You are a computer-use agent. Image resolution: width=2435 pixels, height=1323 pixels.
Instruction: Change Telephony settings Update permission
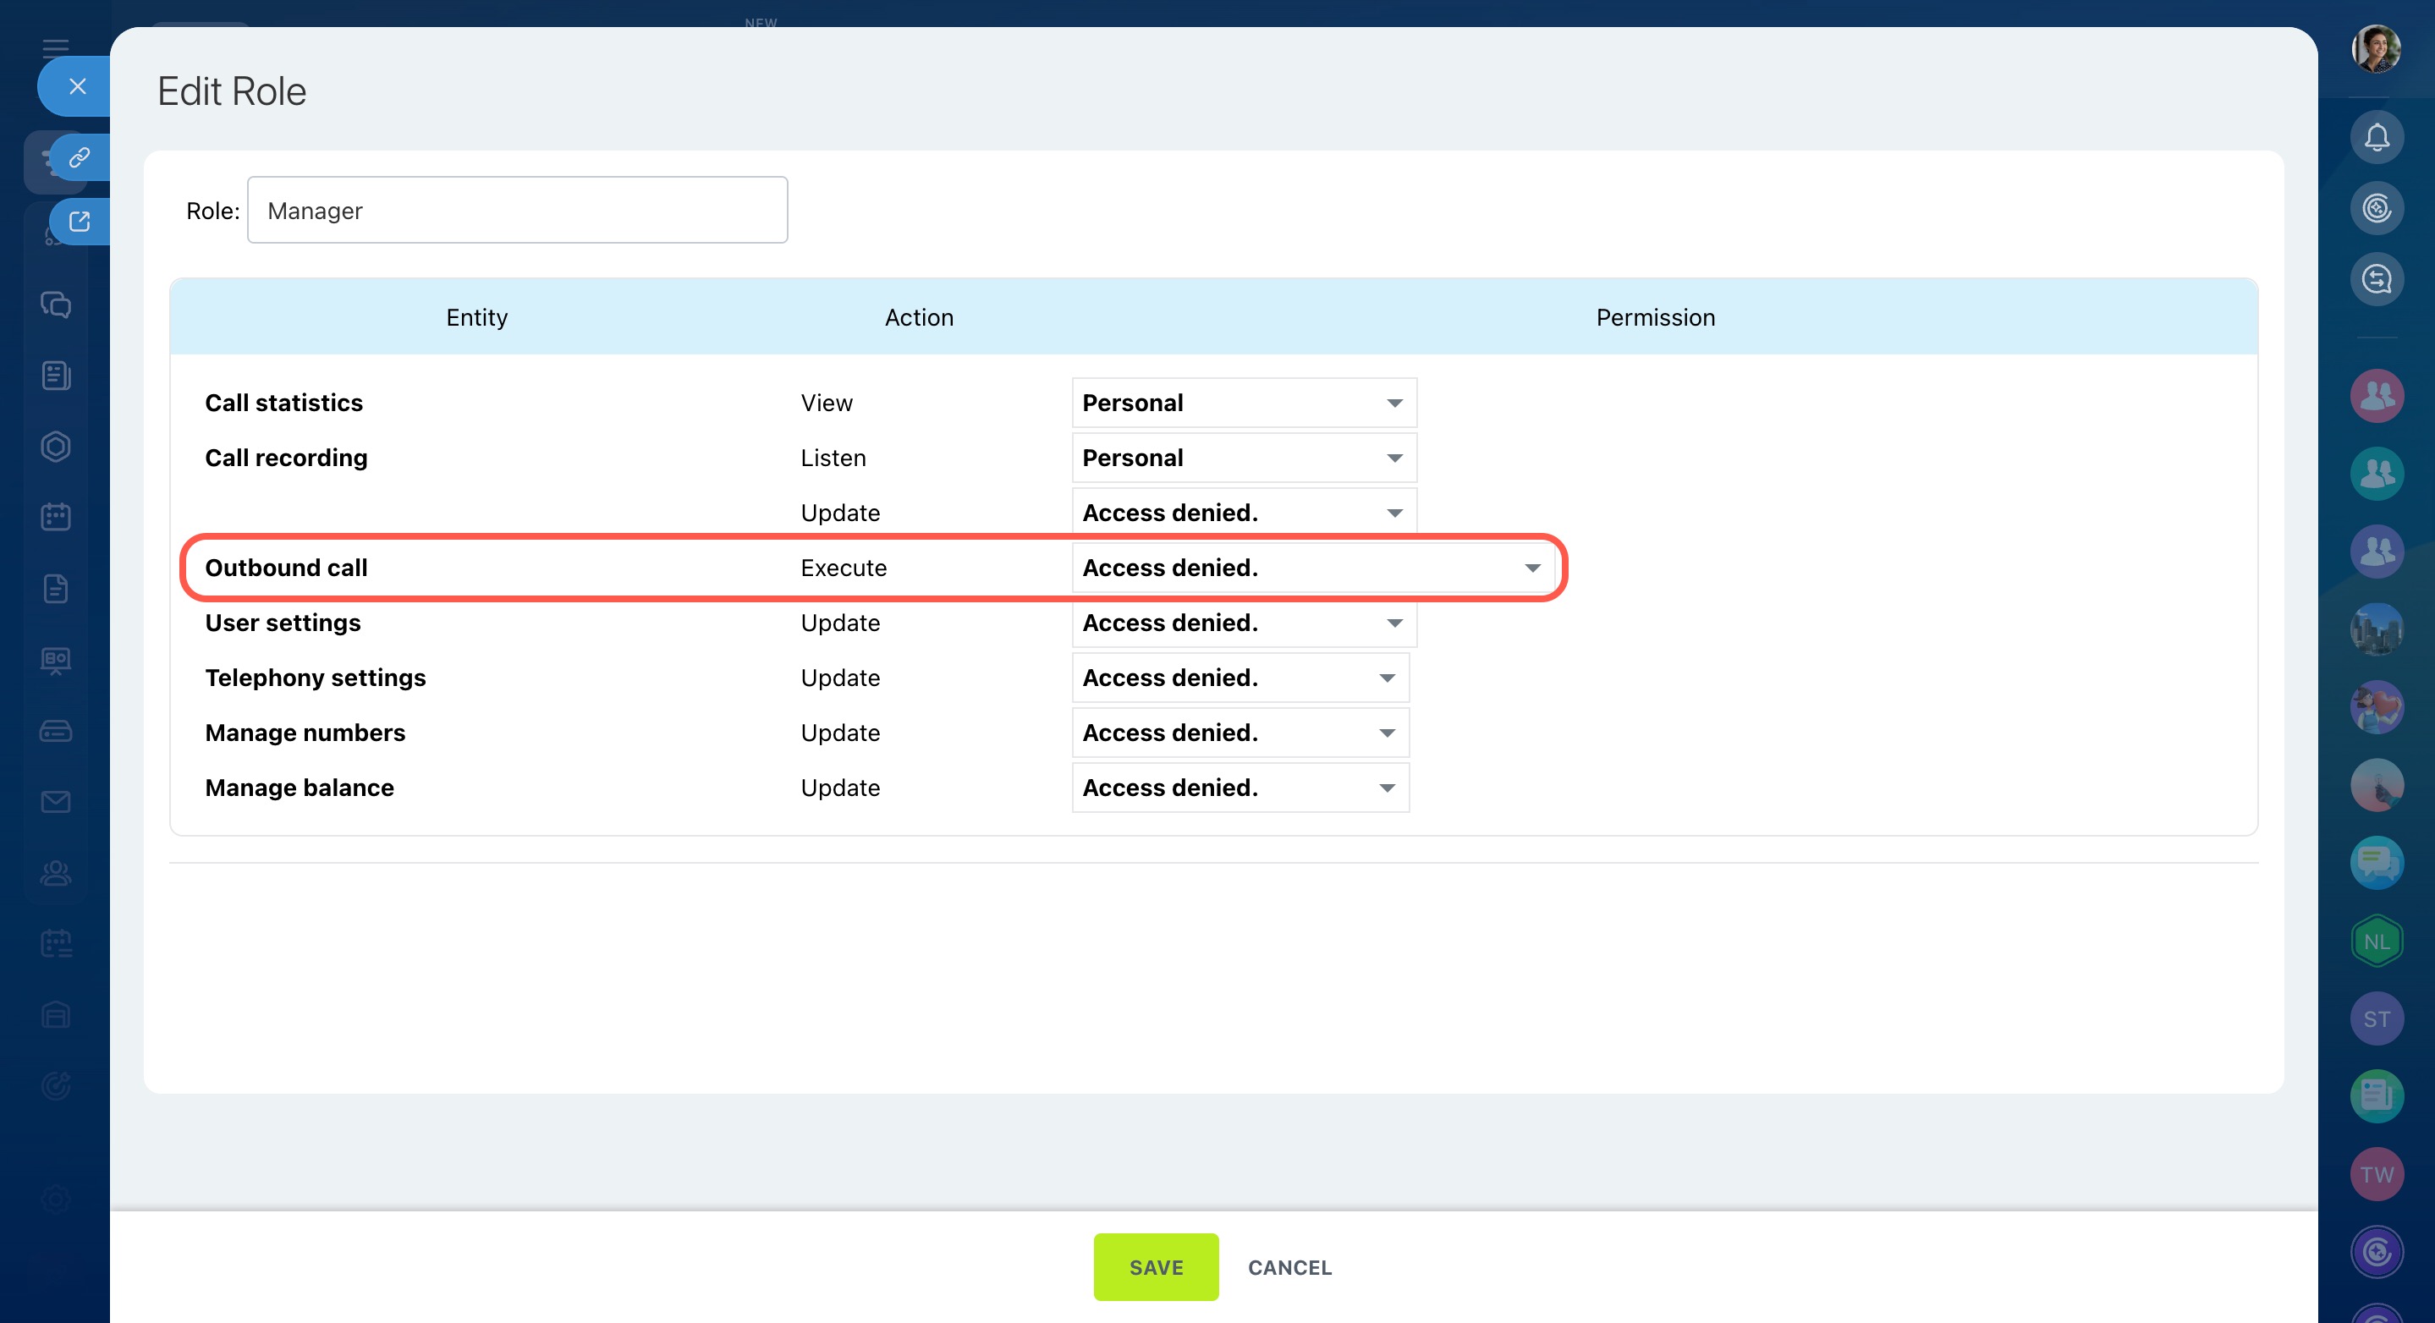pos(1239,678)
